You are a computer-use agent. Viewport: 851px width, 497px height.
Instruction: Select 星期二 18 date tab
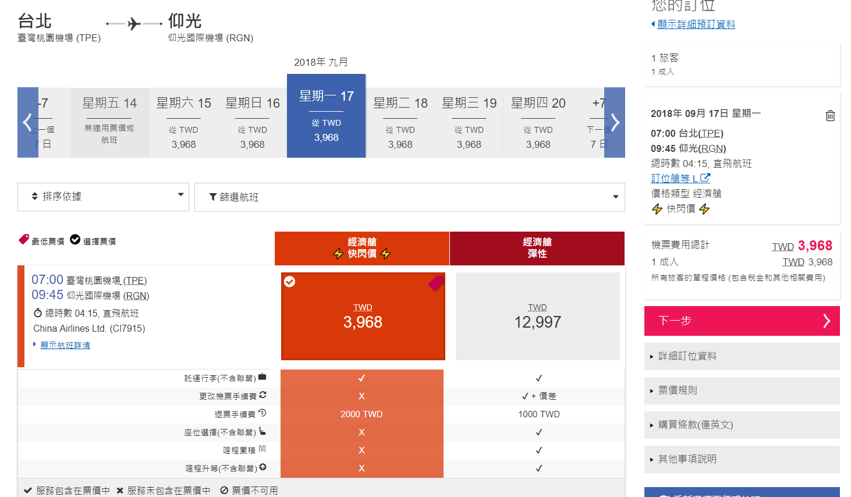[400, 123]
